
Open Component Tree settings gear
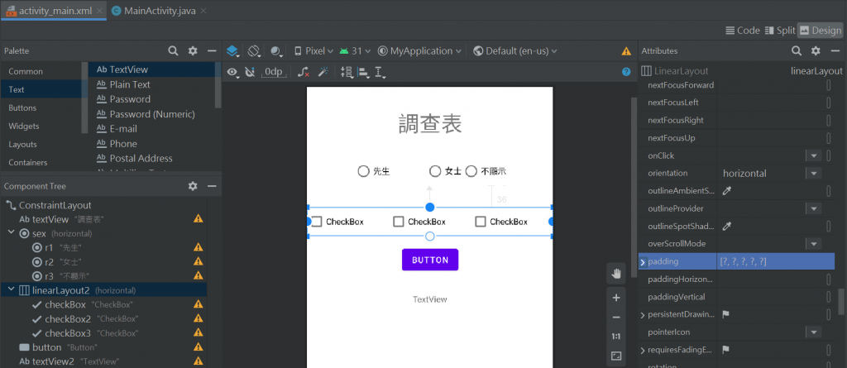click(193, 186)
